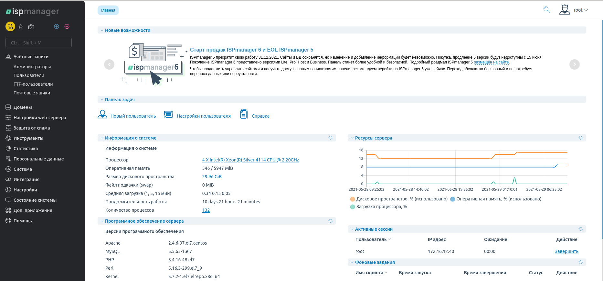Screen dimensions: 603x281
Task: Open Администраторы in sidebar
Action: (x=32, y=67)
